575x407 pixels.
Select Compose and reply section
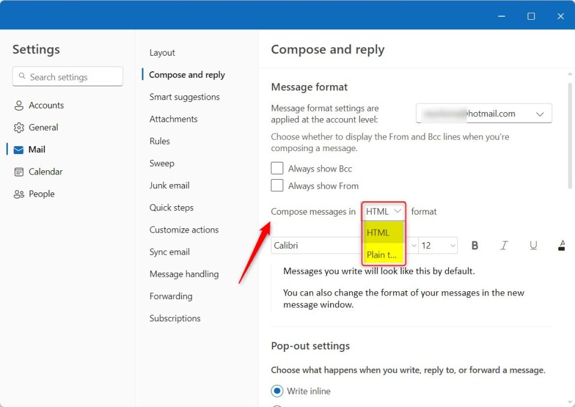point(187,75)
